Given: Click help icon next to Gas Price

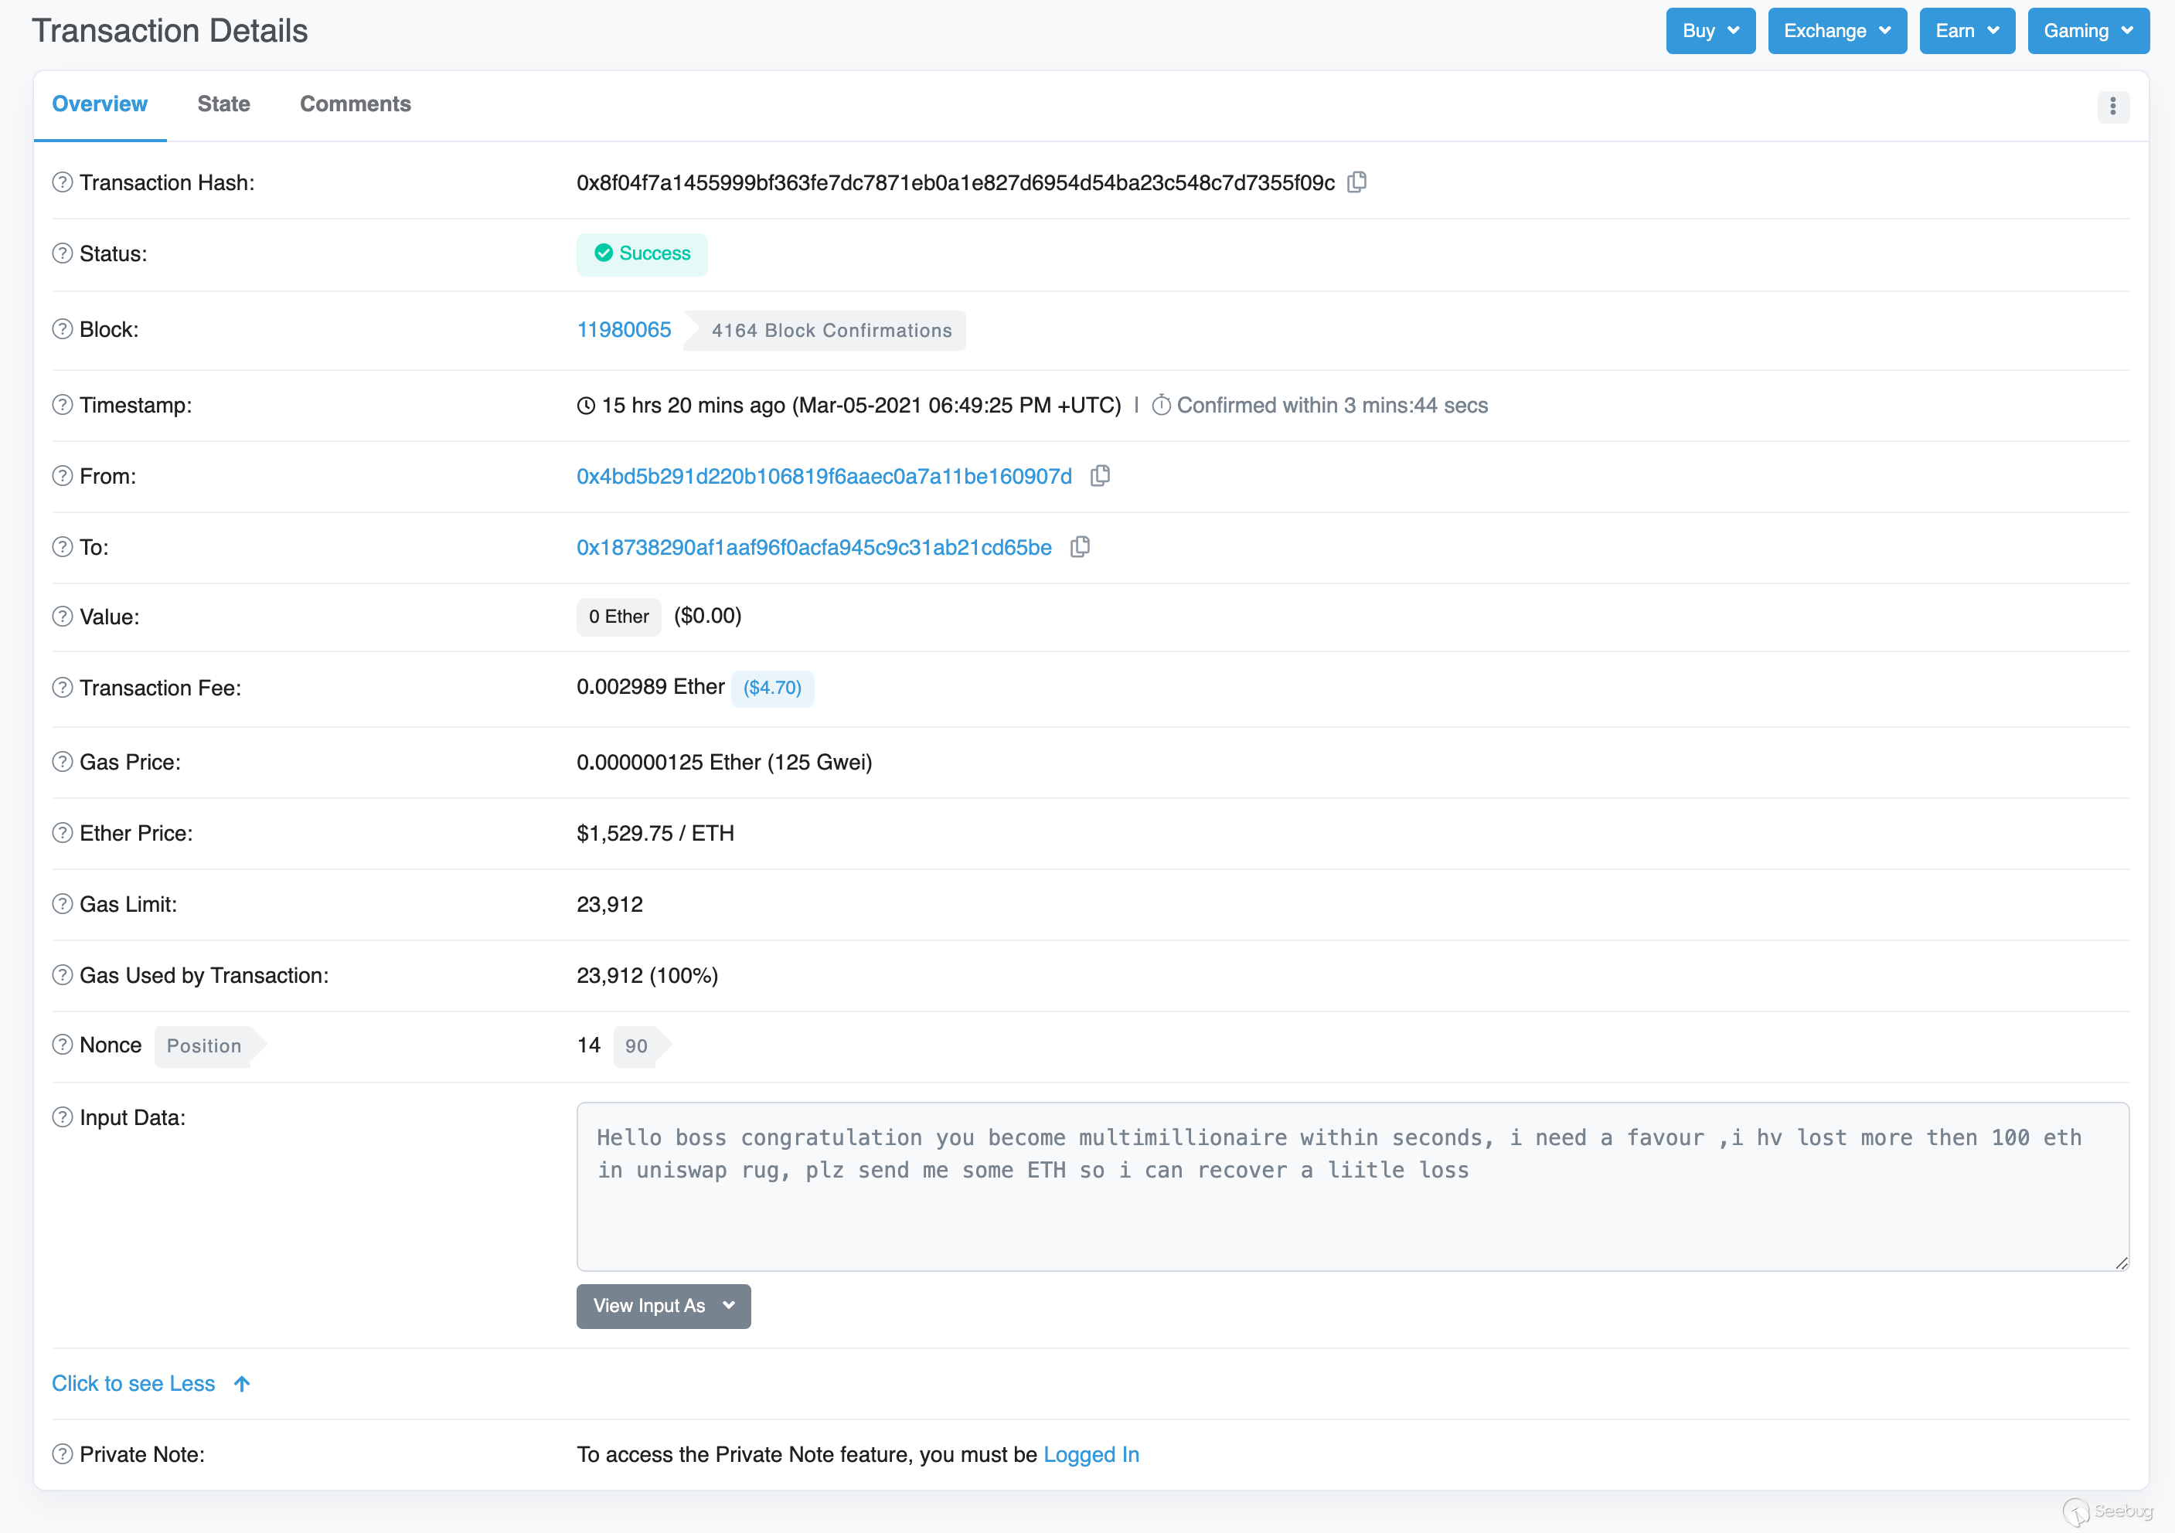Looking at the screenshot, I should 63,761.
